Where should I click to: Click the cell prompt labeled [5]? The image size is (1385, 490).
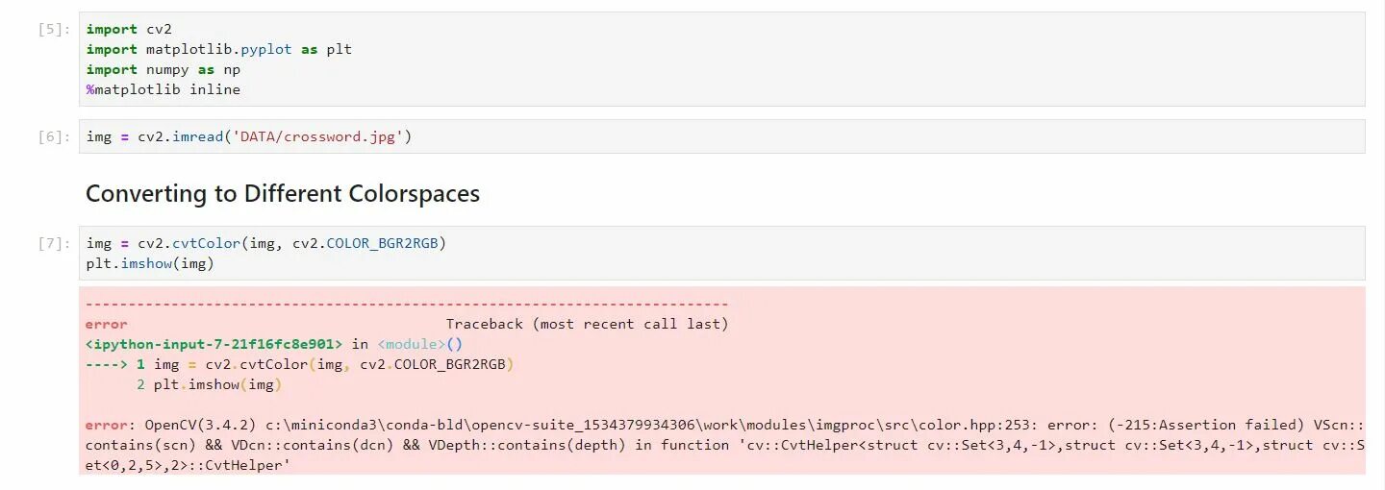[x=53, y=29]
